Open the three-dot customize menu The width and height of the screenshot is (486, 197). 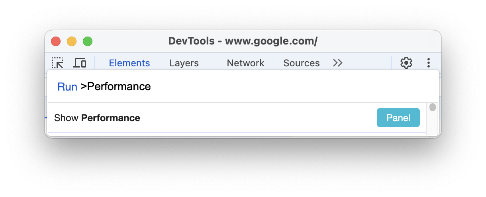[429, 63]
